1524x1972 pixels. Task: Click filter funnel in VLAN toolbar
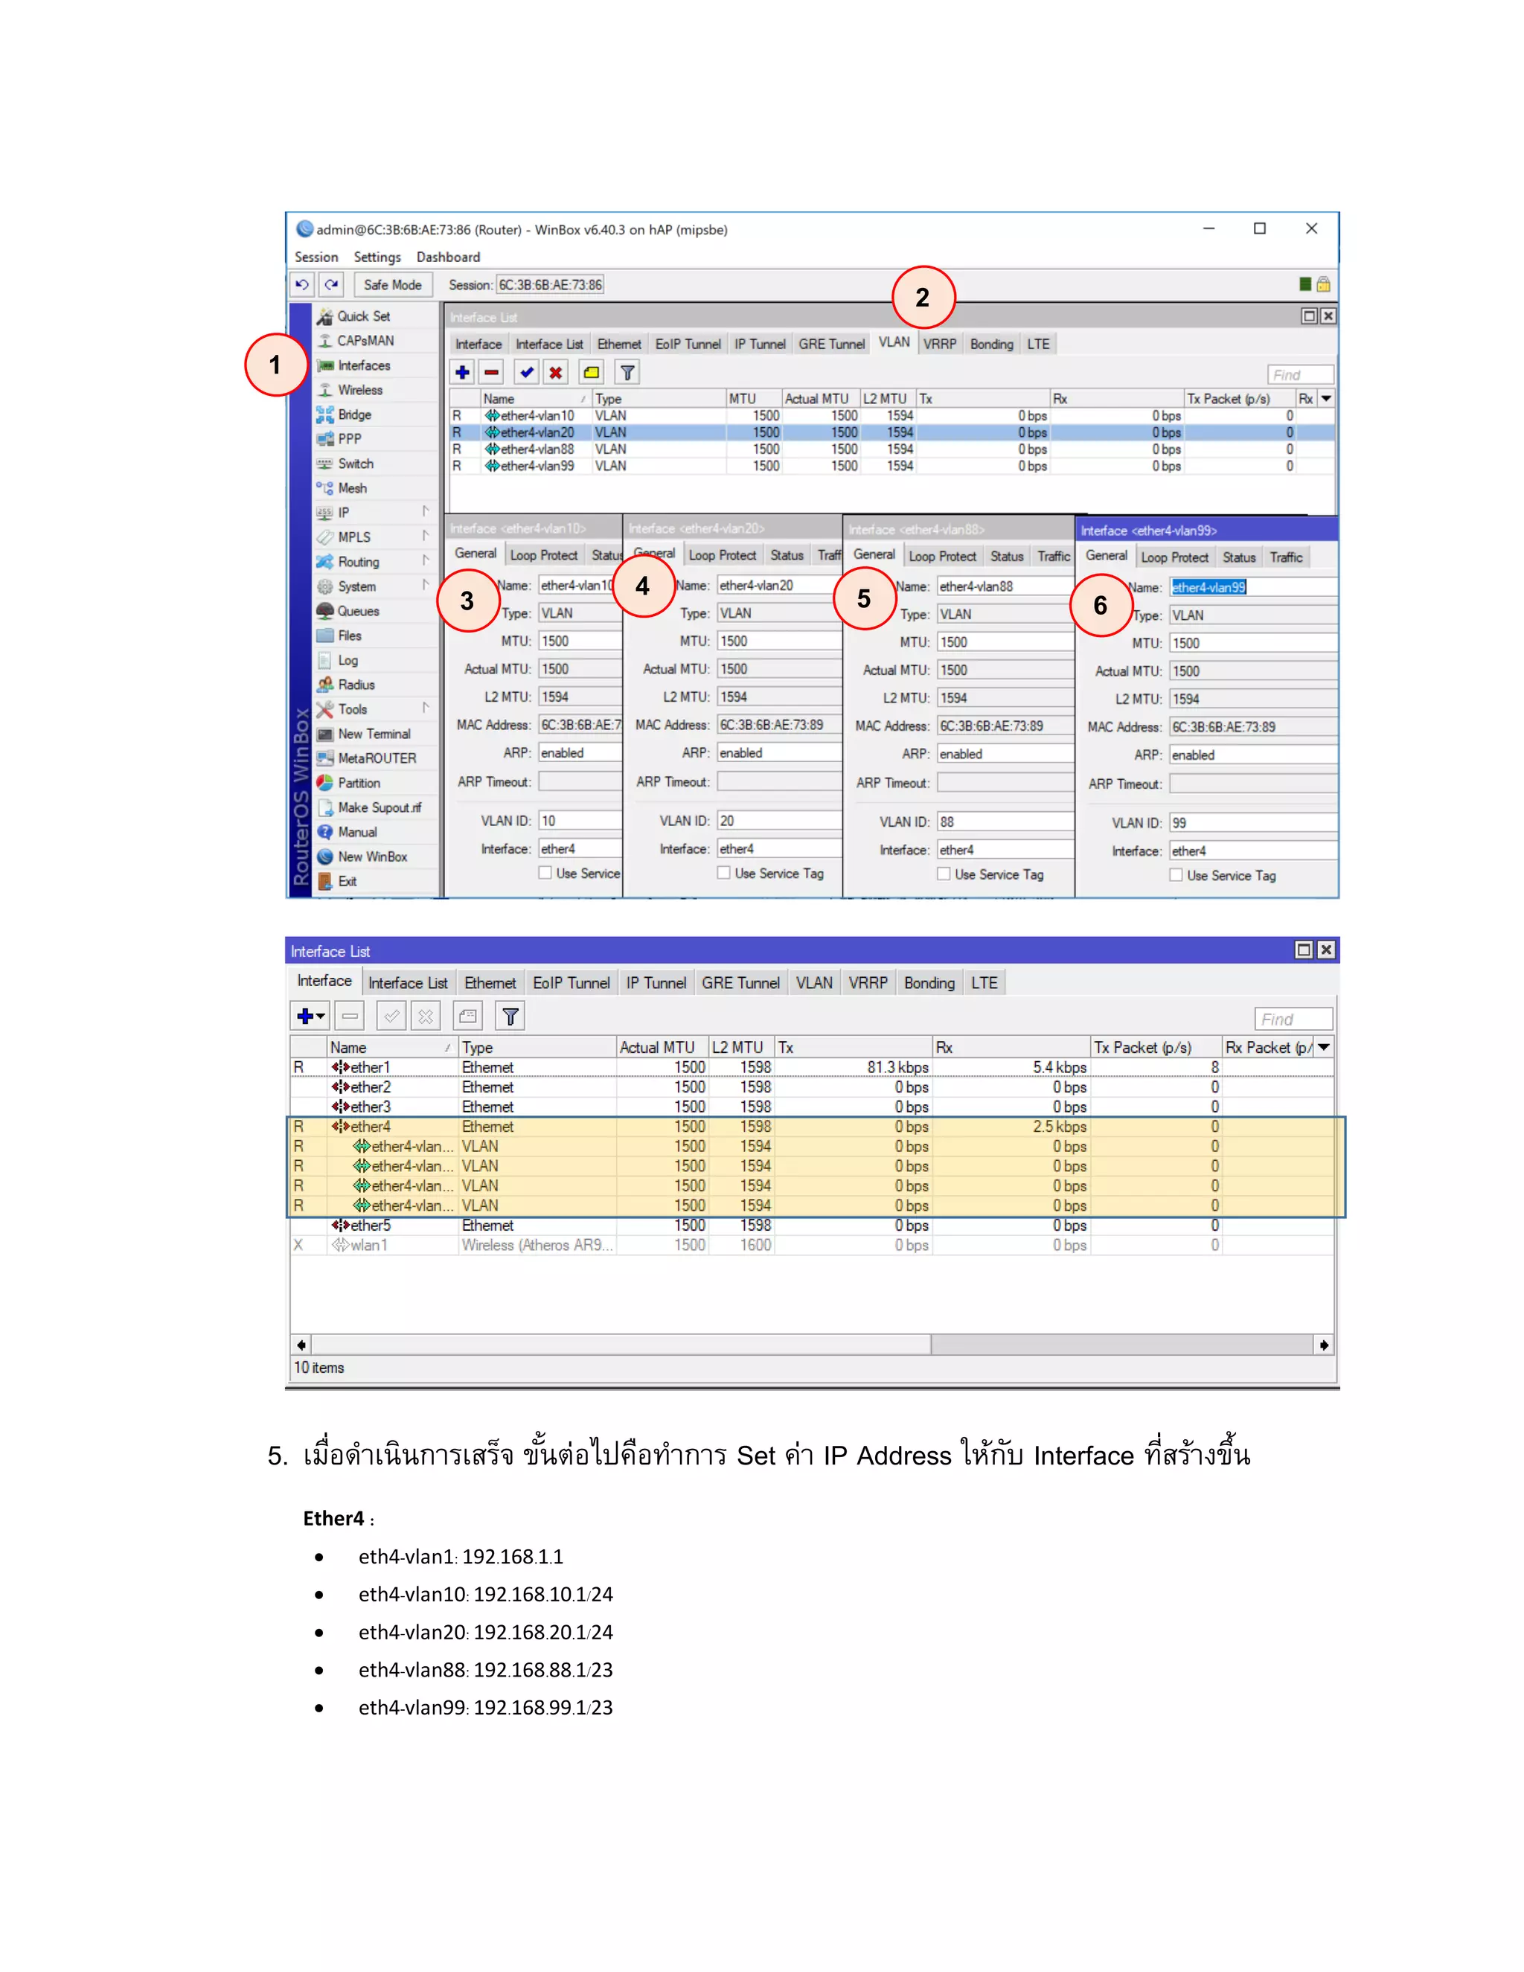coord(627,372)
